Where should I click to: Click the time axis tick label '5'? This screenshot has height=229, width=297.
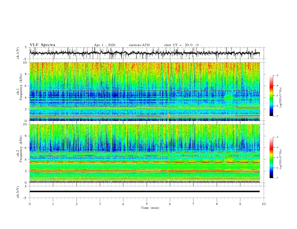[147, 204]
